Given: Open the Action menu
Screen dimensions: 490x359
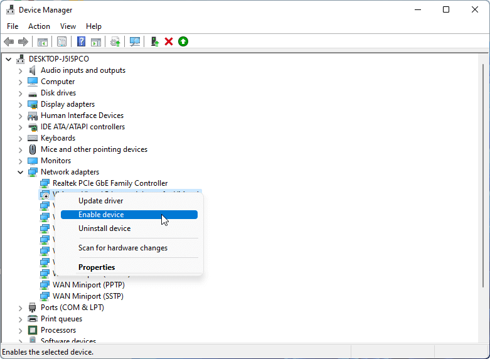Looking at the screenshot, I should [39, 26].
